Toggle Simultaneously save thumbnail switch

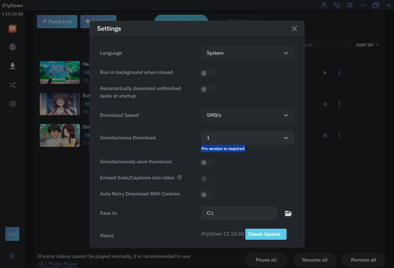coord(207,163)
